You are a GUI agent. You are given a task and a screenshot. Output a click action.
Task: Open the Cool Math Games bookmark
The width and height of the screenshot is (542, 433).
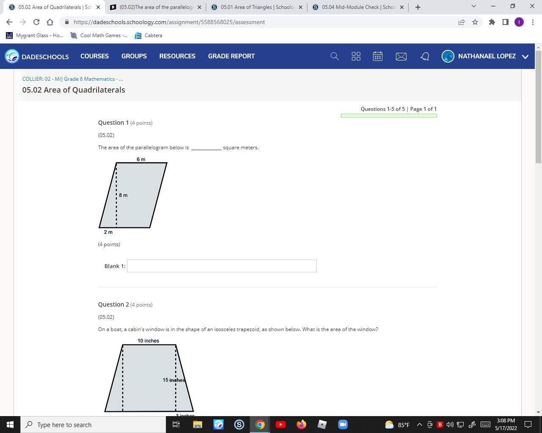click(99, 36)
